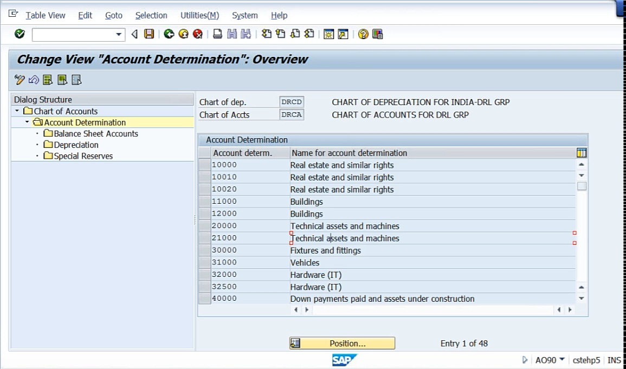Click the Fixtures and fittings cell

433,250
